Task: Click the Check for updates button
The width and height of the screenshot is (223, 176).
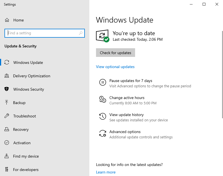Action: coord(116,53)
